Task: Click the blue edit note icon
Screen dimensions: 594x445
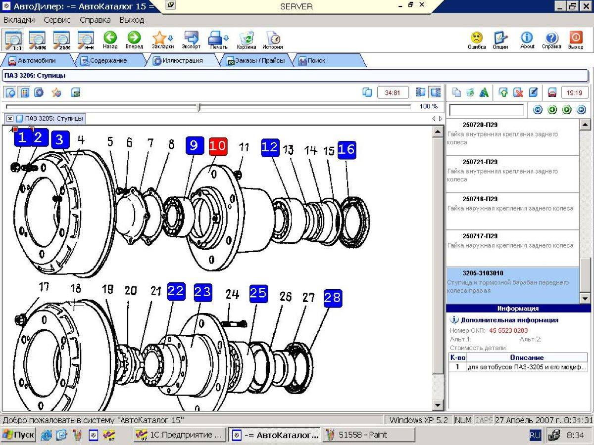Action: click(533, 92)
